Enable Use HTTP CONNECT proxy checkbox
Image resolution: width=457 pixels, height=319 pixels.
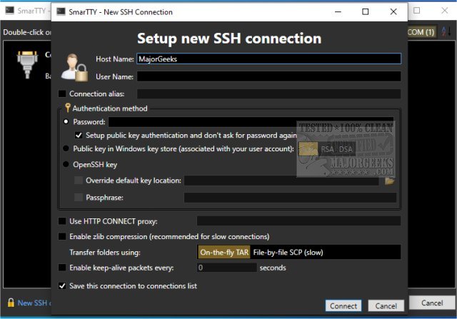62,221
